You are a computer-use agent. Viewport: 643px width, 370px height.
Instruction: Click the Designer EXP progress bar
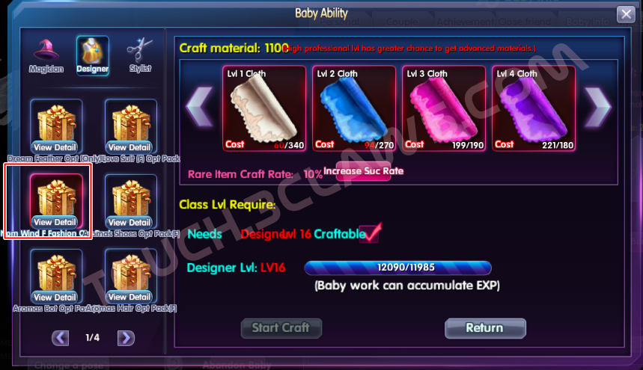[397, 268]
